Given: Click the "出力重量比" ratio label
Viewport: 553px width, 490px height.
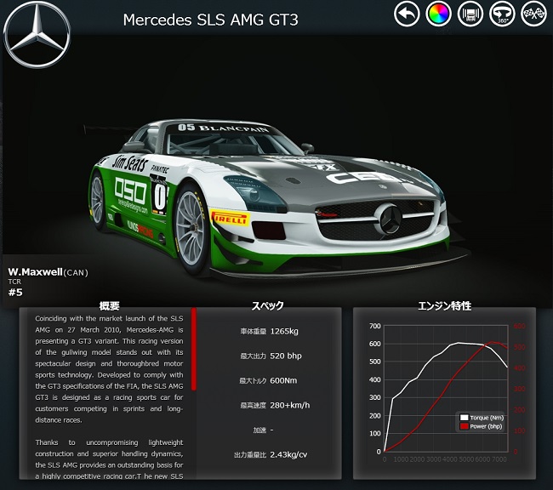Looking at the screenshot, I should coord(249,455).
